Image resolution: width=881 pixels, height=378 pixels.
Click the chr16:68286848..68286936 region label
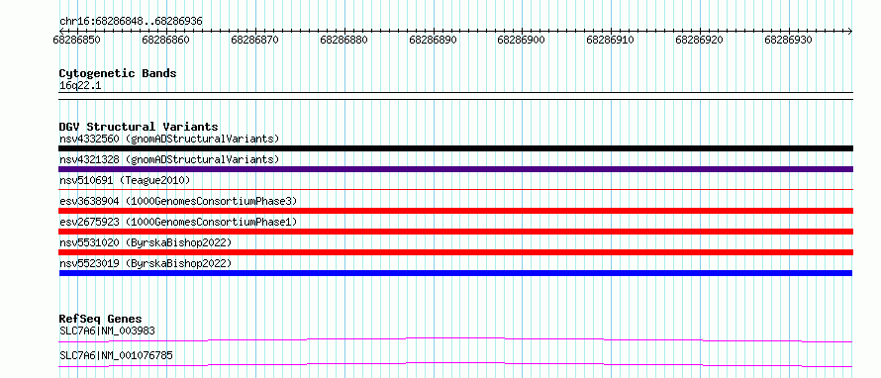(x=131, y=21)
